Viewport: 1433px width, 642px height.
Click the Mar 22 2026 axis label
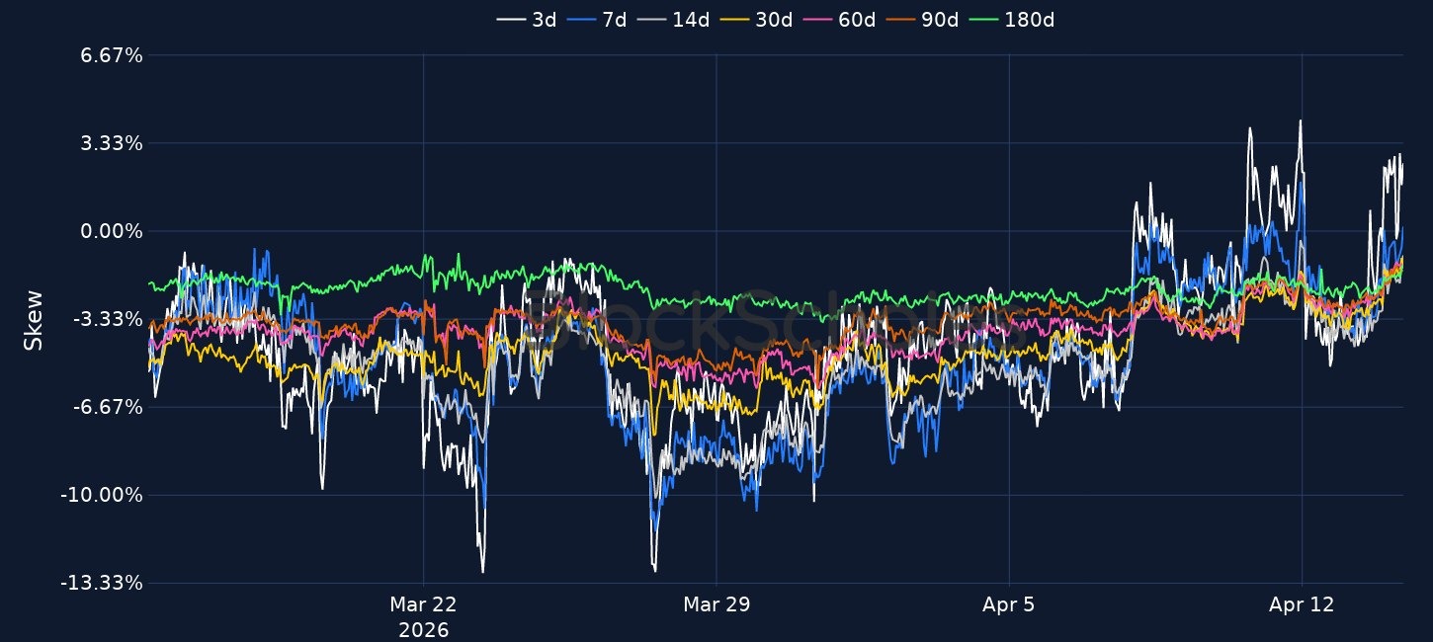[423, 616]
